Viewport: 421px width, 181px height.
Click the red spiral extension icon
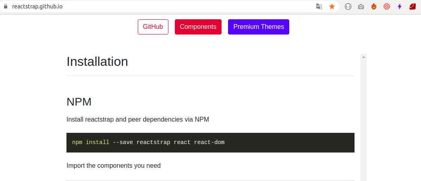pyautogui.click(x=387, y=6)
